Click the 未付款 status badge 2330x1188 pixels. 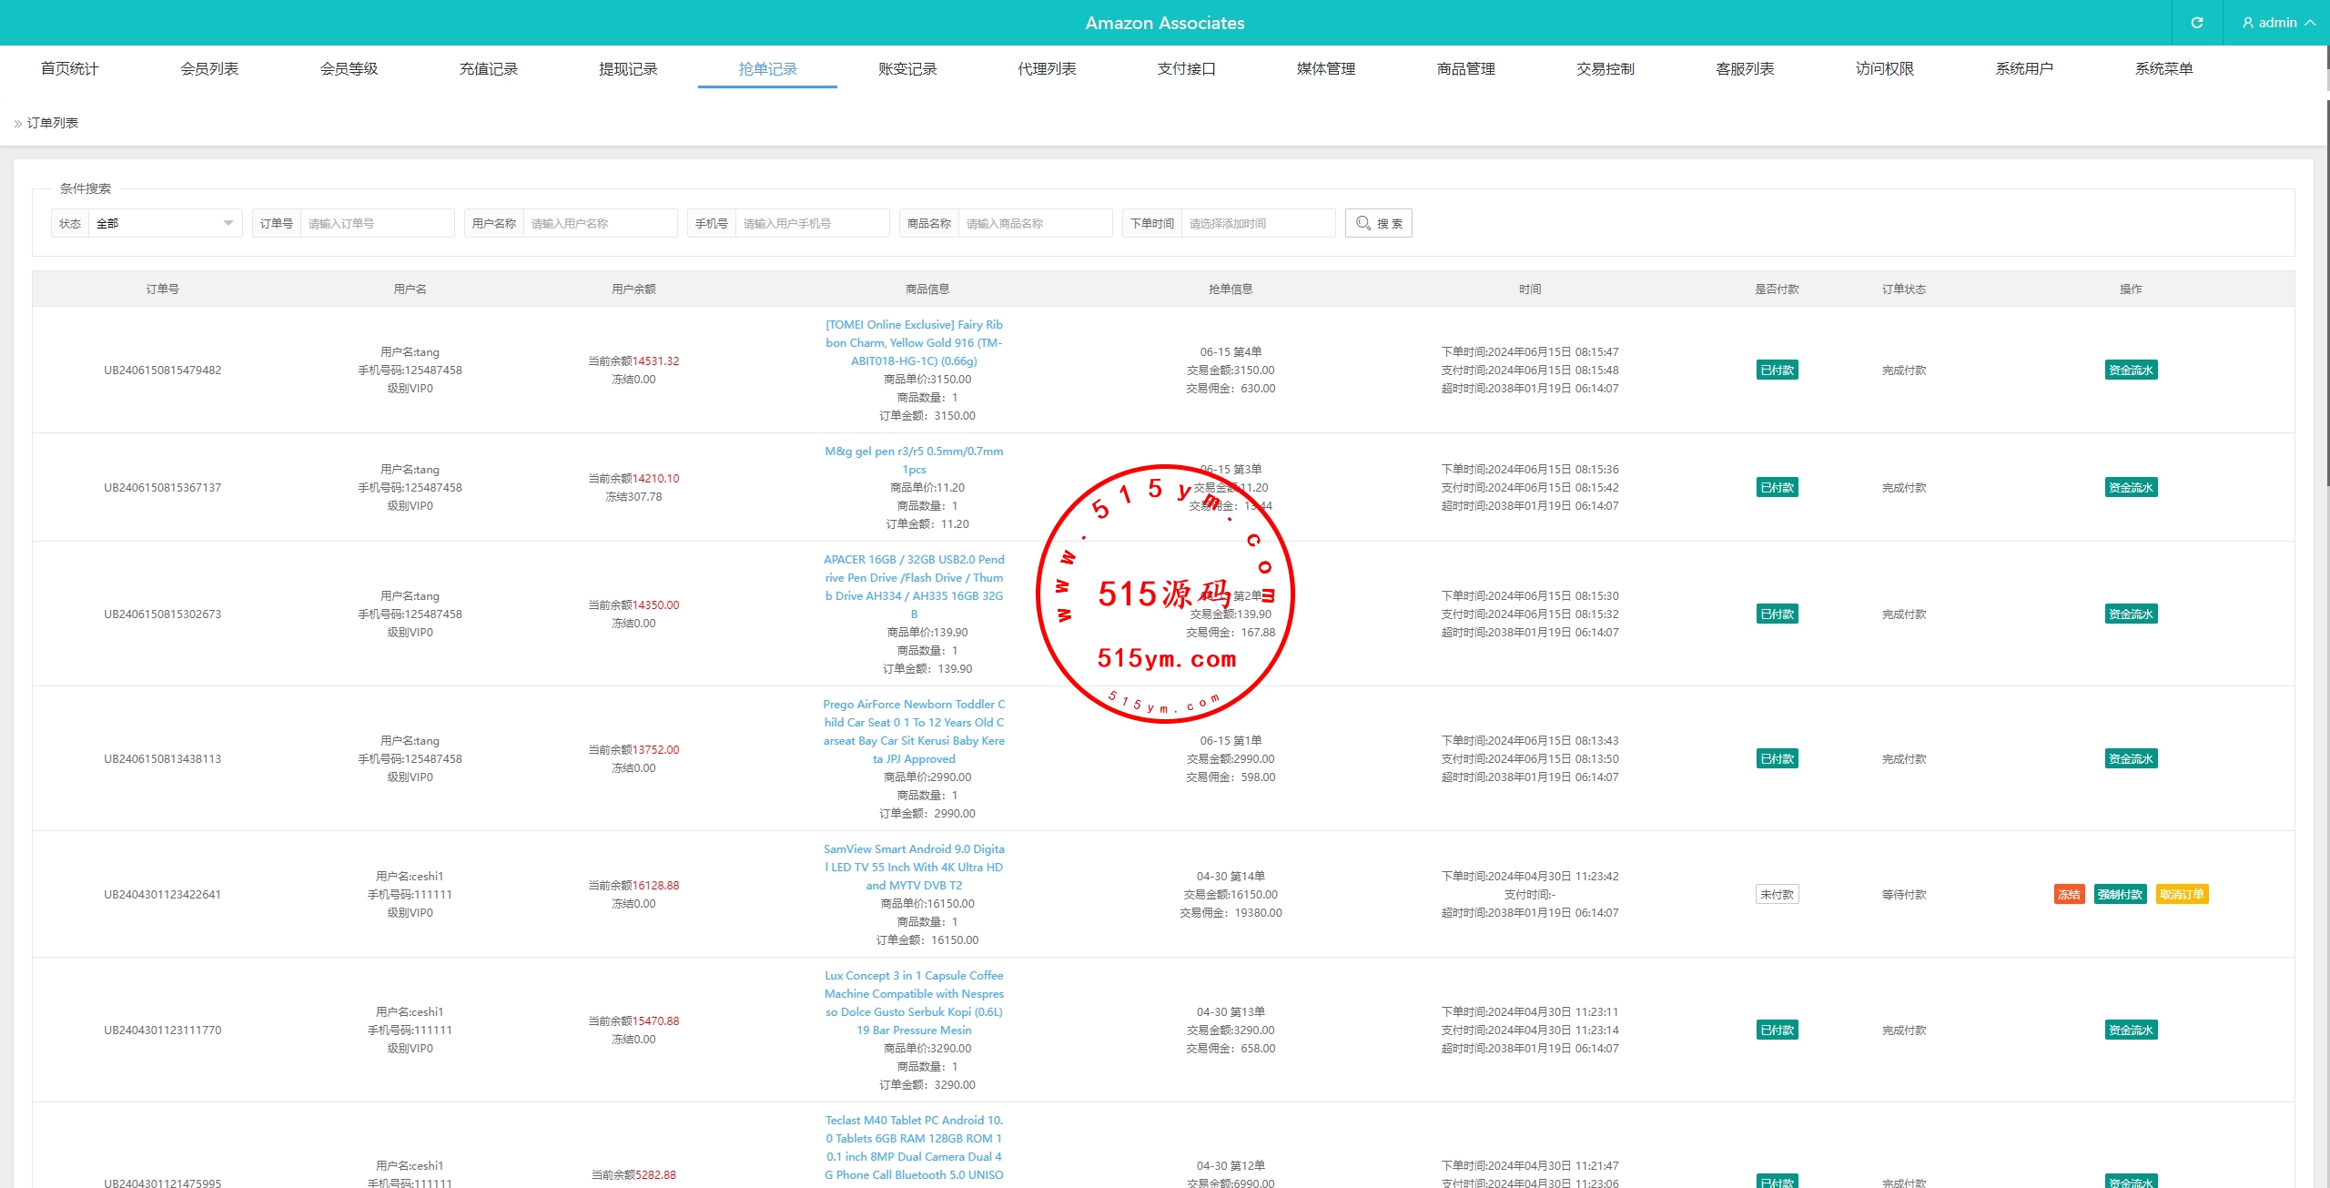[1777, 894]
